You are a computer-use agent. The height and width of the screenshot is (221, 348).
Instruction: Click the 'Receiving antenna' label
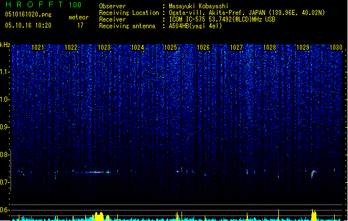point(127,26)
